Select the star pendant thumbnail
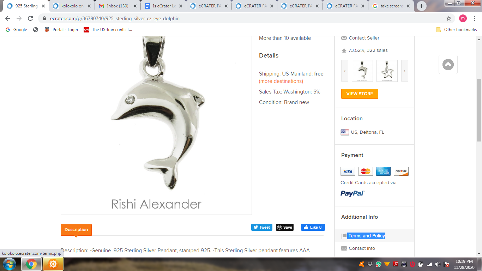This screenshot has width=482, height=271. [387, 71]
